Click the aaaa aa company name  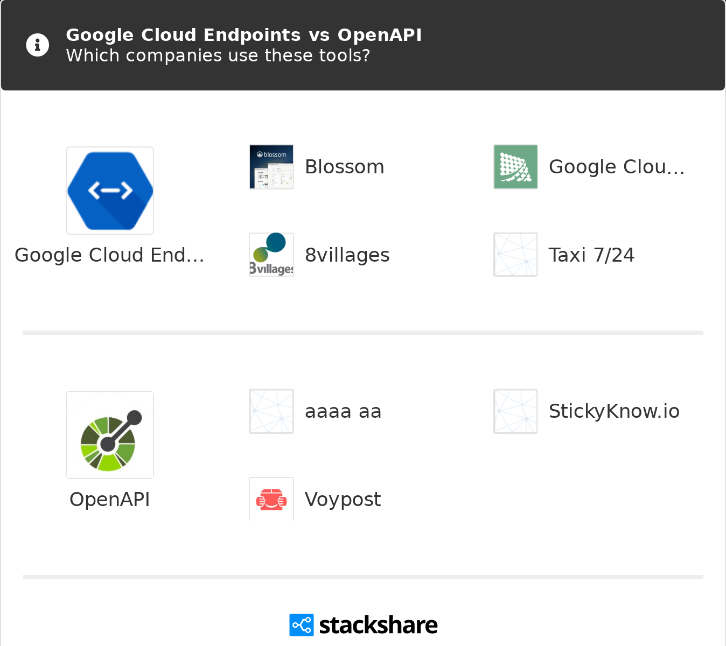(343, 411)
